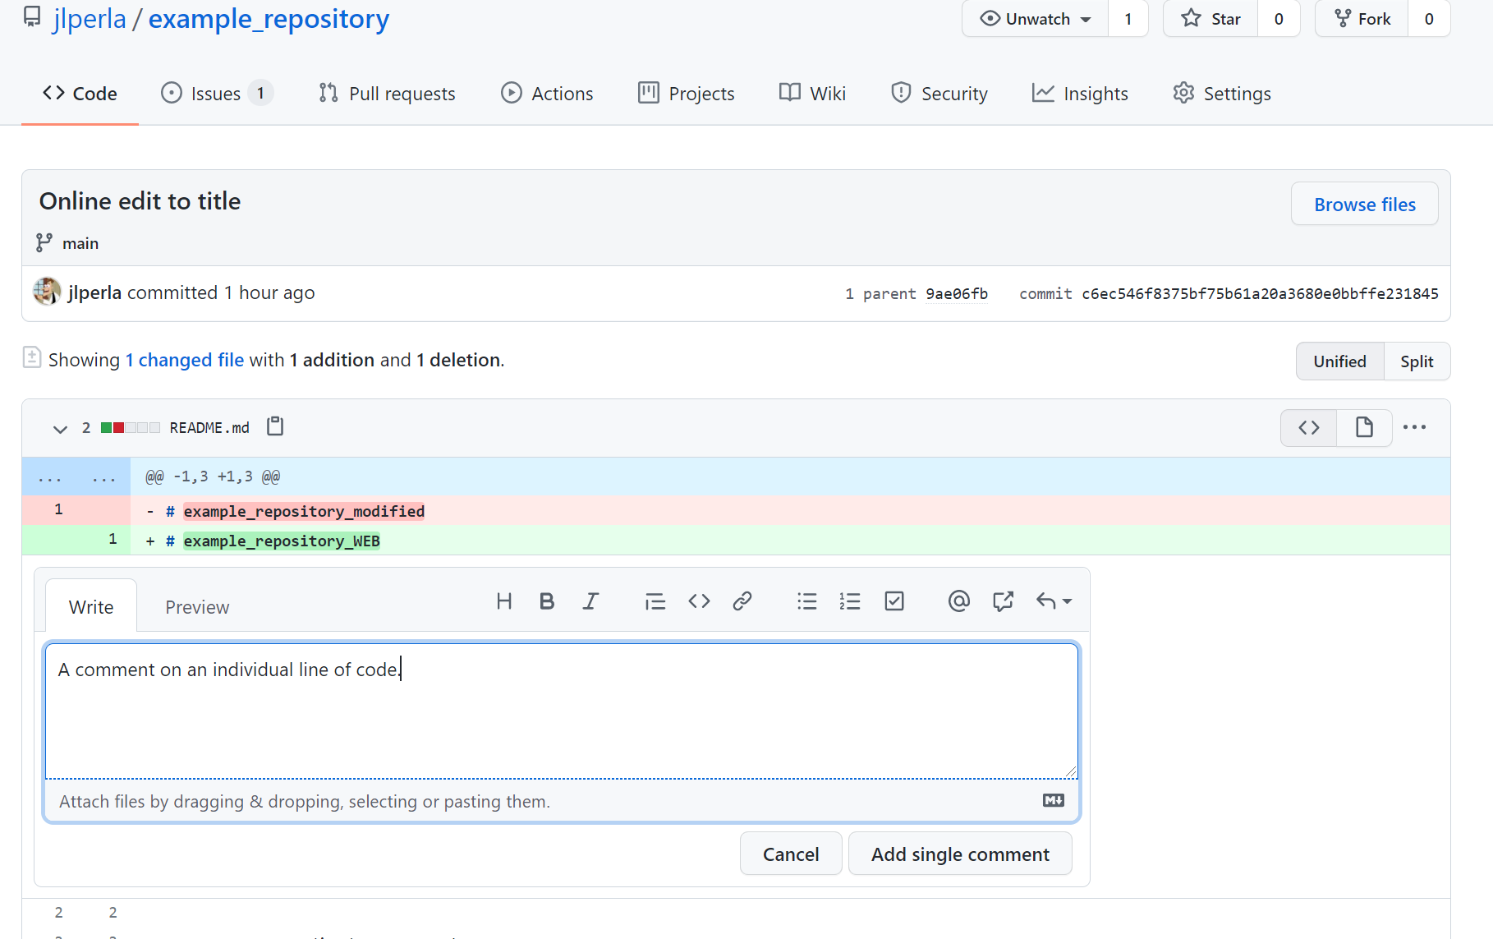The image size is (1493, 939).
Task: Switch diff view to Split
Action: 1417,361
